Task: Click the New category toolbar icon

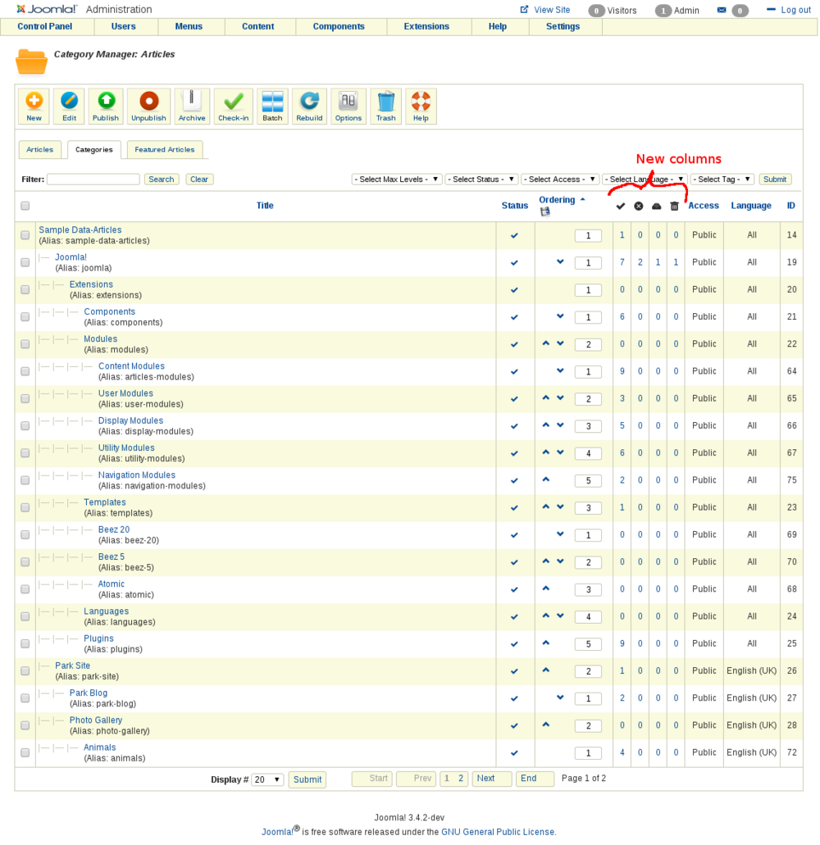Action: pyautogui.click(x=34, y=107)
